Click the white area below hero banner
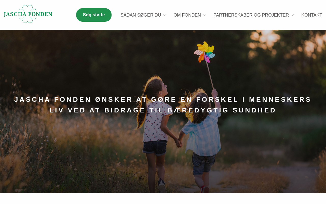326x204 pixels. click(x=163, y=198)
